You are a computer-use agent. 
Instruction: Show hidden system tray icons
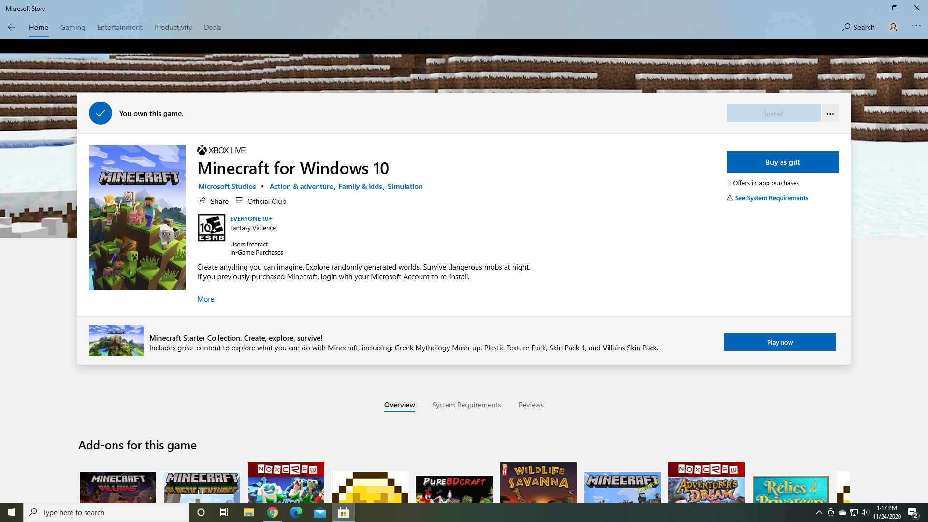tap(819, 512)
